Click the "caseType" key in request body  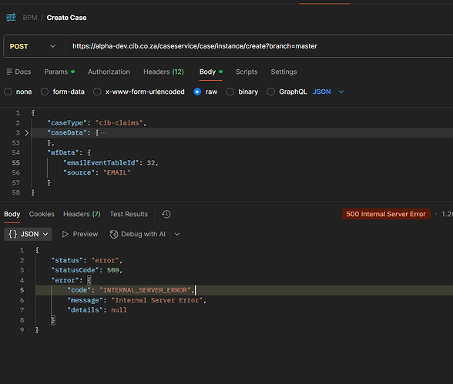pyautogui.click(x=67, y=123)
